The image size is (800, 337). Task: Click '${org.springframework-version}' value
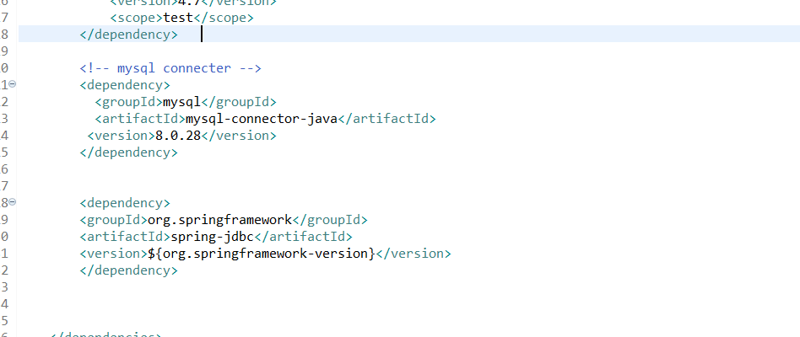coord(262,254)
